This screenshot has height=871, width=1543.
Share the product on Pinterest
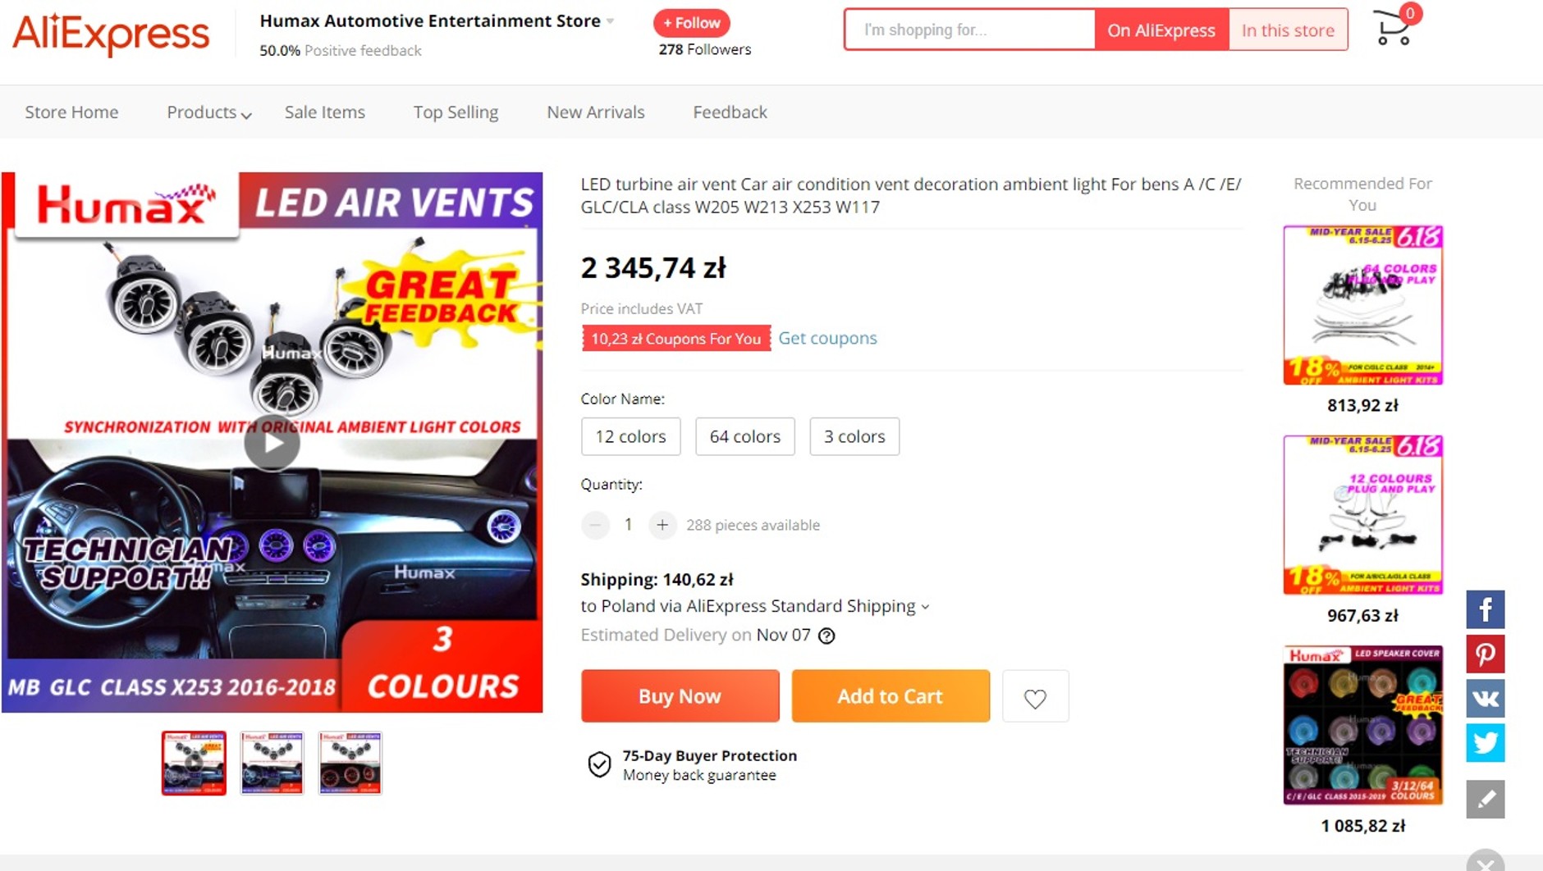pyautogui.click(x=1485, y=654)
